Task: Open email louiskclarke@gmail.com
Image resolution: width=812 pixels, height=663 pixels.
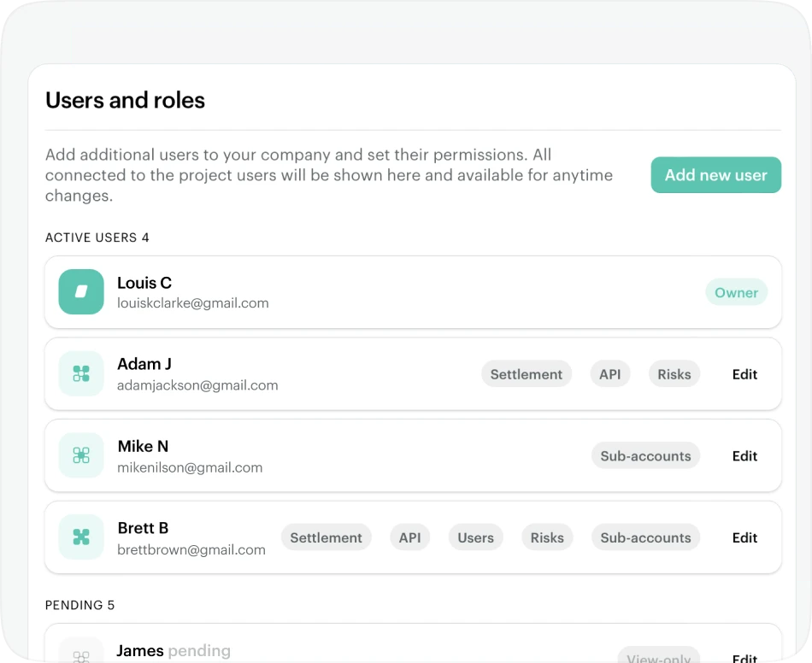Action: pos(193,303)
